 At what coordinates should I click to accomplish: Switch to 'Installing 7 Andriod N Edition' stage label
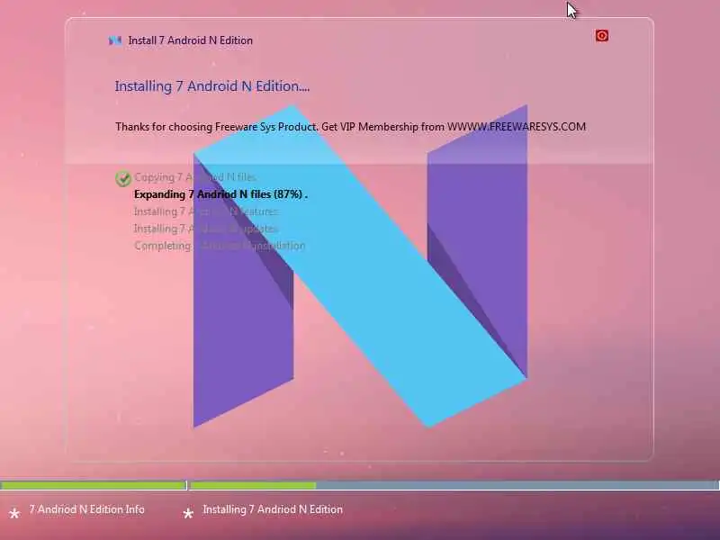coord(273,509)
